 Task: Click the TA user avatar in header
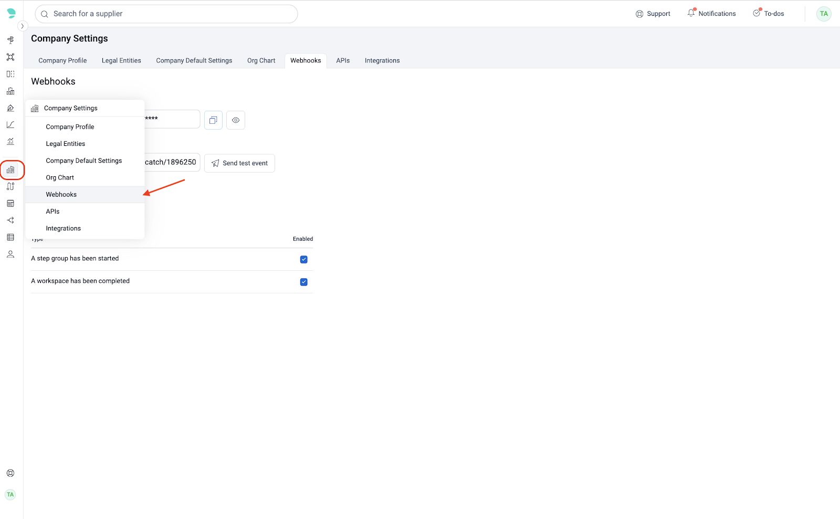(823, 14)
